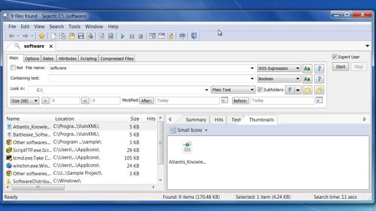Open the File menu
This screenshot has height=211, width=376.
point(12,26)
